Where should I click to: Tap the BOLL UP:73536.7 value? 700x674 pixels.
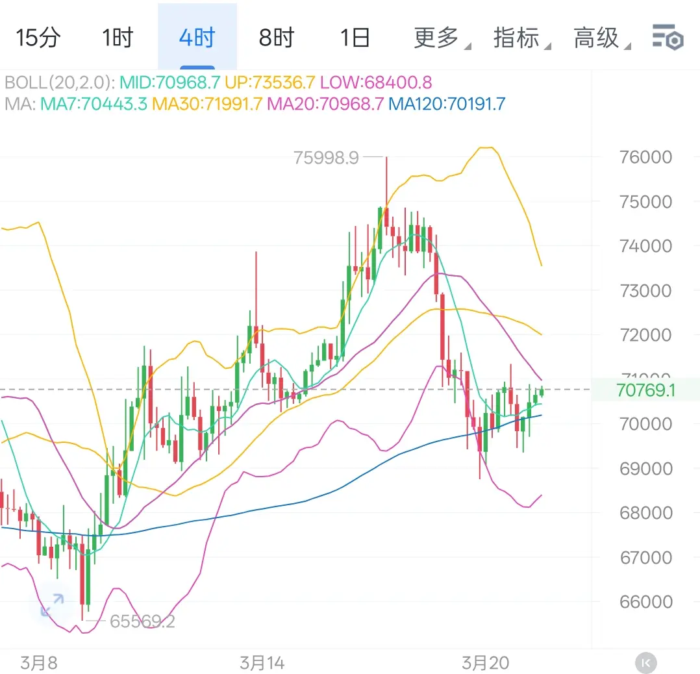(270, 82)
